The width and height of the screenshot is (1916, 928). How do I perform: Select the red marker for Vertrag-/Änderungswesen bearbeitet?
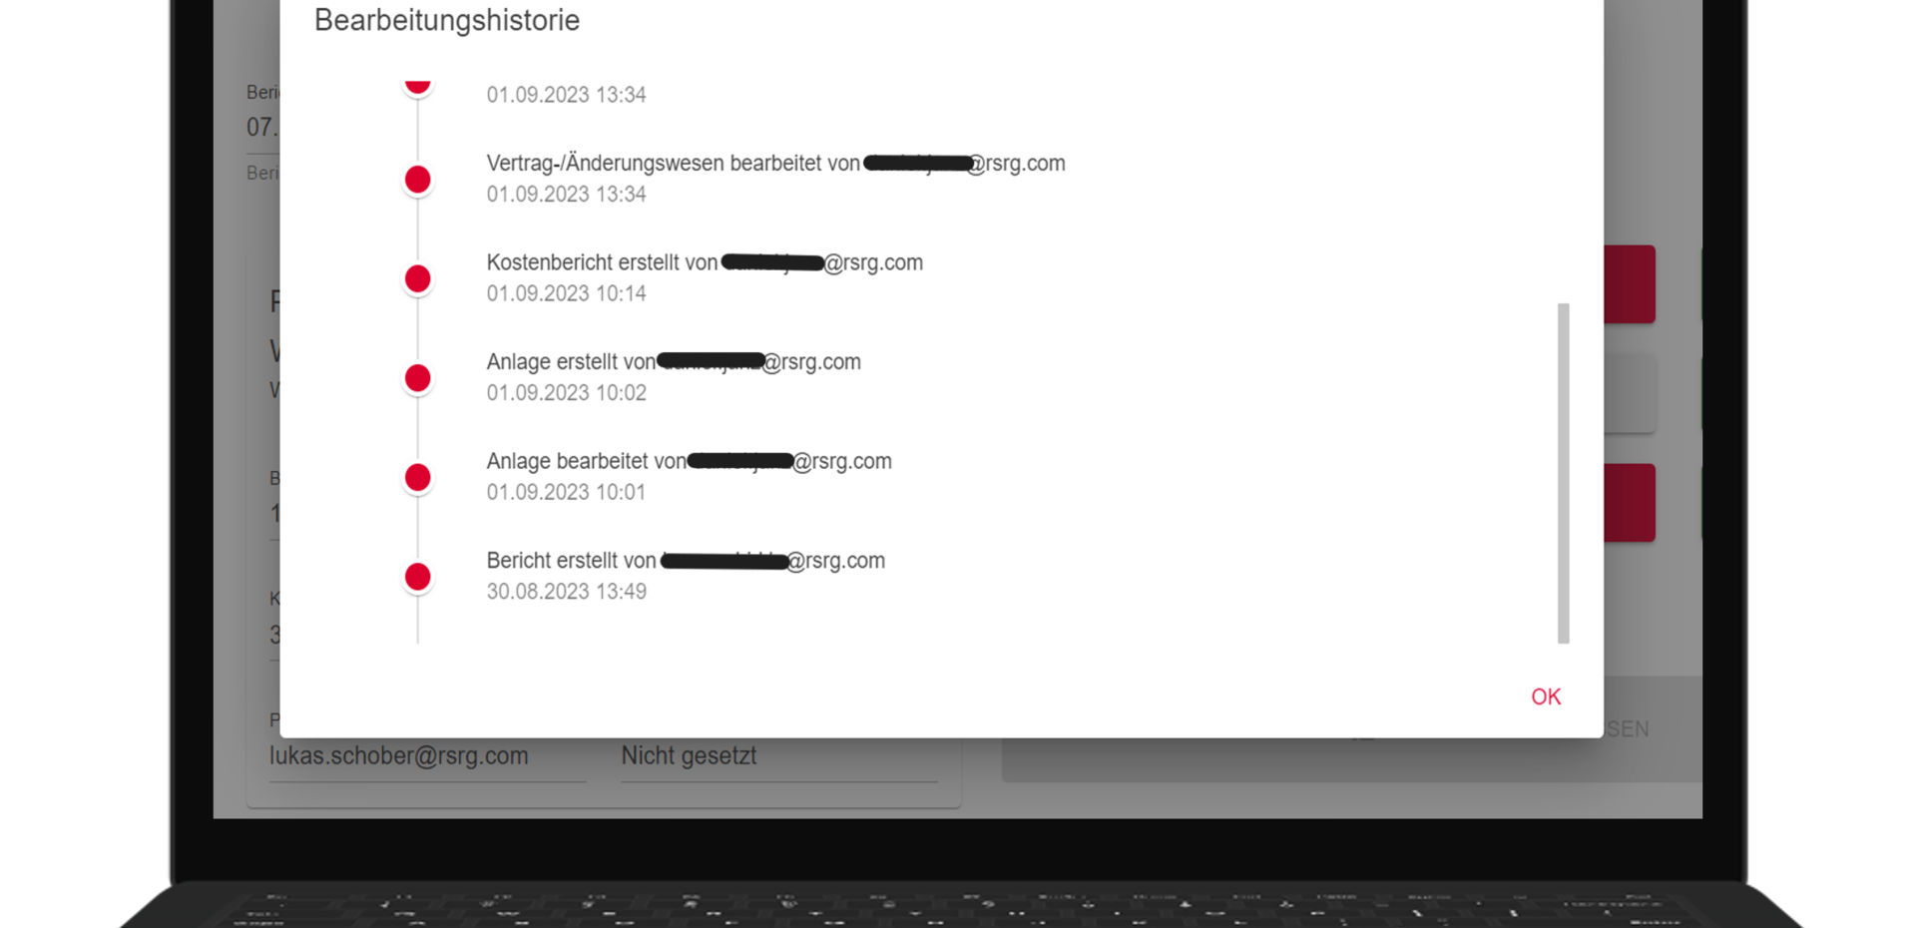[417, 180]
